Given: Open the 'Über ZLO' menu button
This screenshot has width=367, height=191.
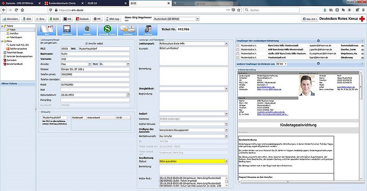Looking at the screenshot, I should 309,18.
